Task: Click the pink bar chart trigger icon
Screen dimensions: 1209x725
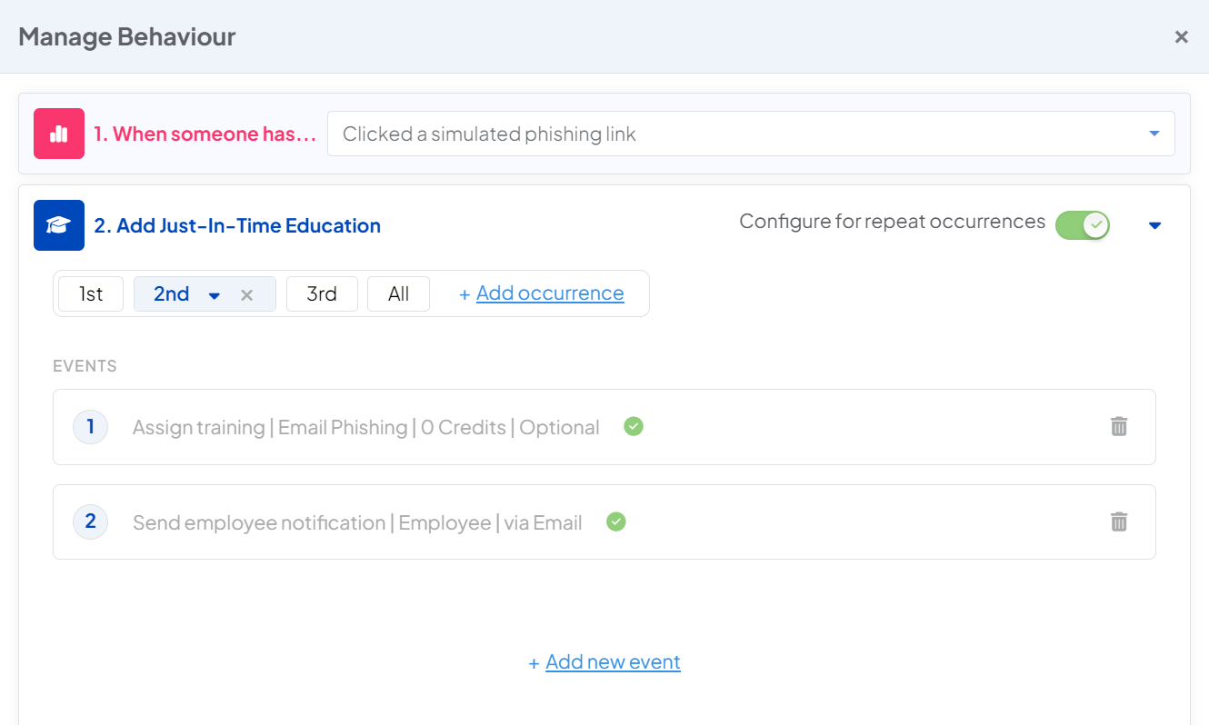Action: click(58, 134)
